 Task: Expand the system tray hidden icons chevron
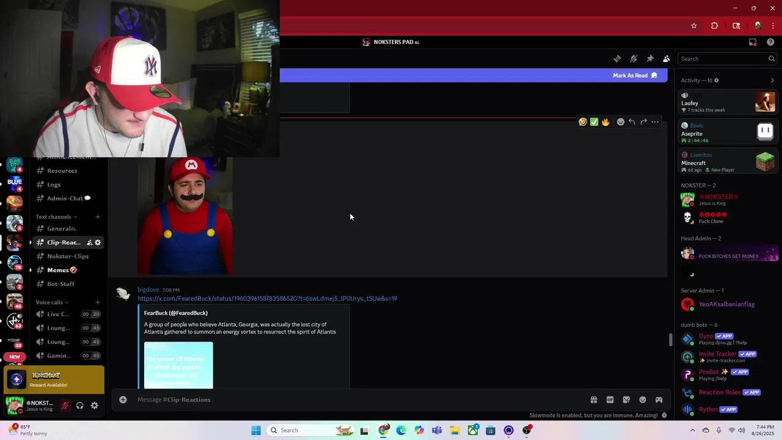tap(692, 430)
